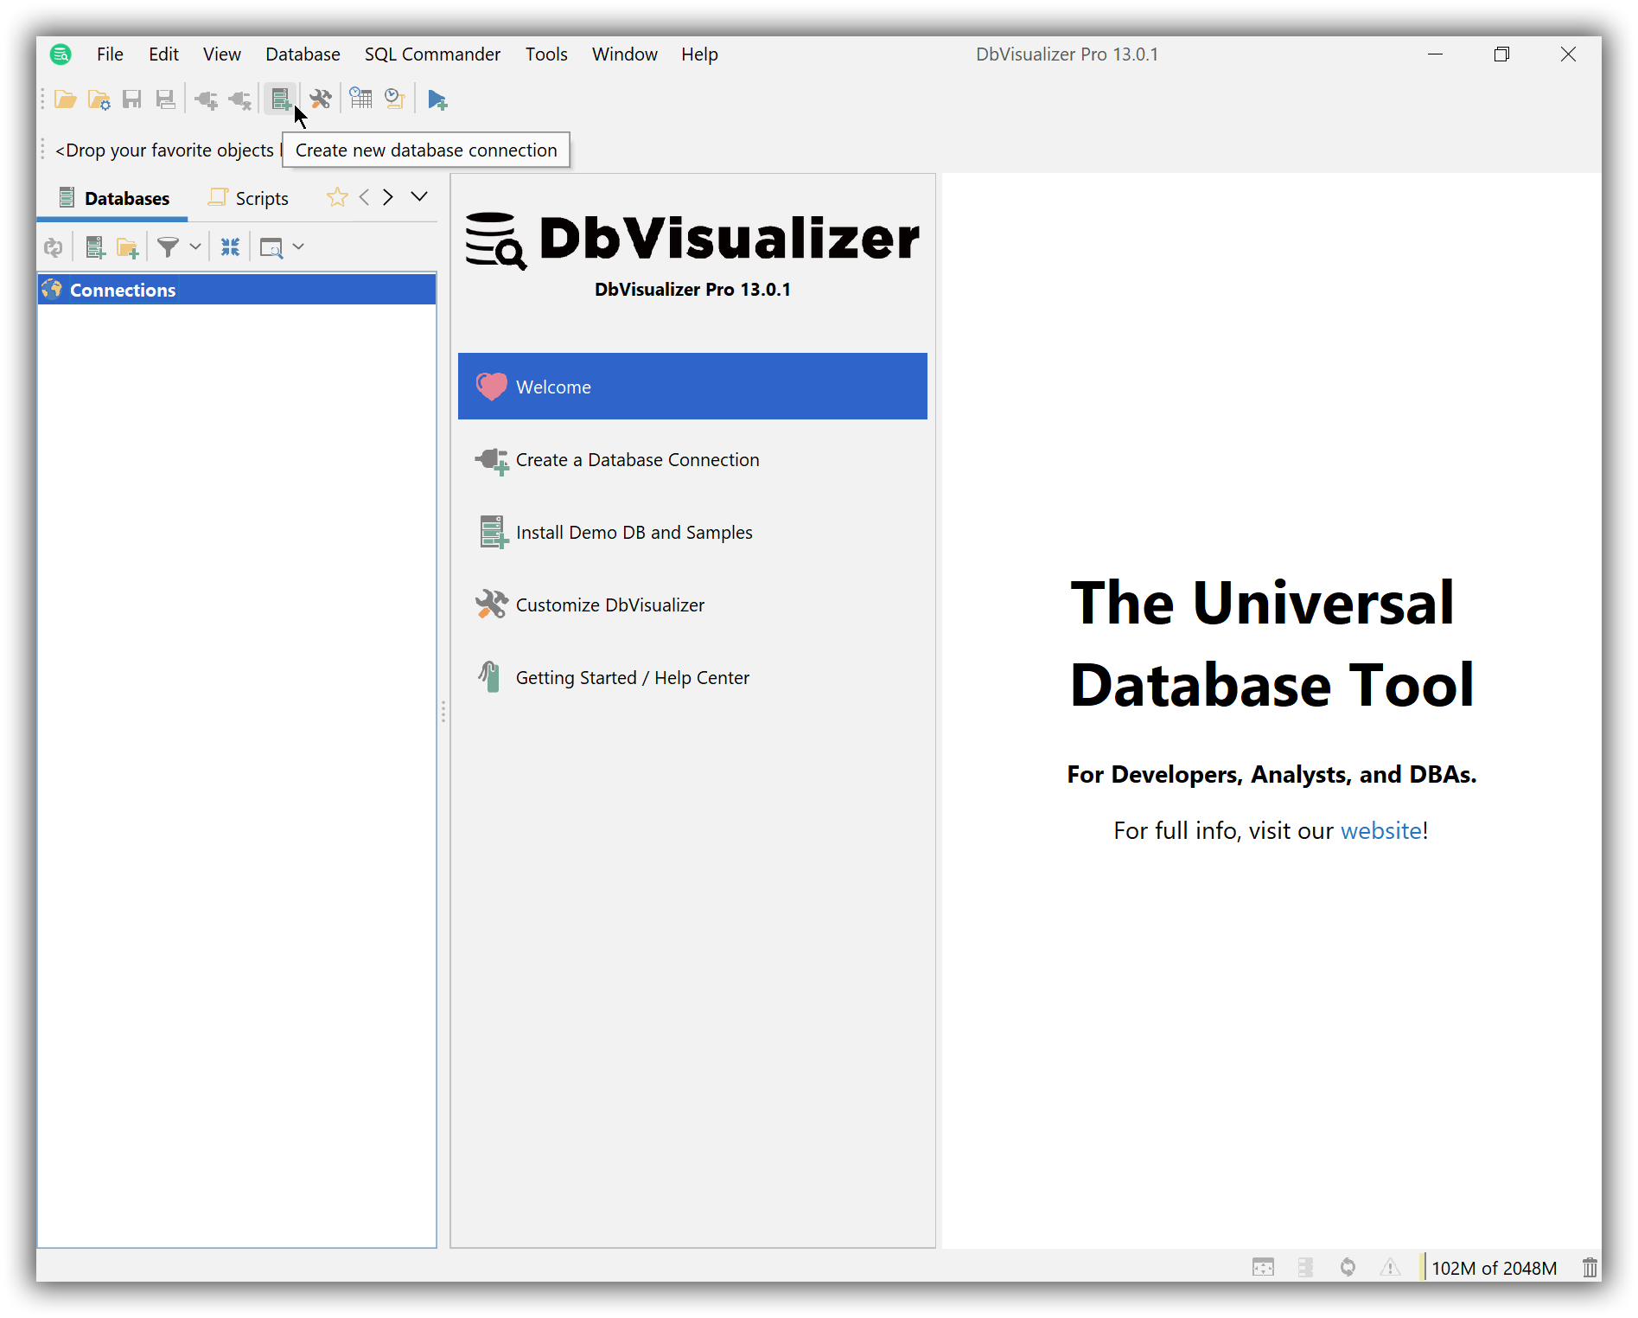The width and height of the screenshot is (1638, 1318).
Task: Click the blue play-plus SQL Commander icon
Action: (437, 99)
